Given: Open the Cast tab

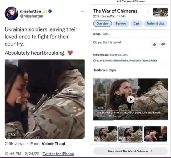Looking at the screenshot, I should 136,23.
